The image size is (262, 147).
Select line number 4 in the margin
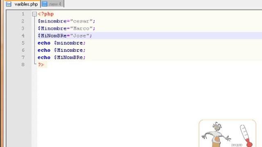tap(23, 36)
